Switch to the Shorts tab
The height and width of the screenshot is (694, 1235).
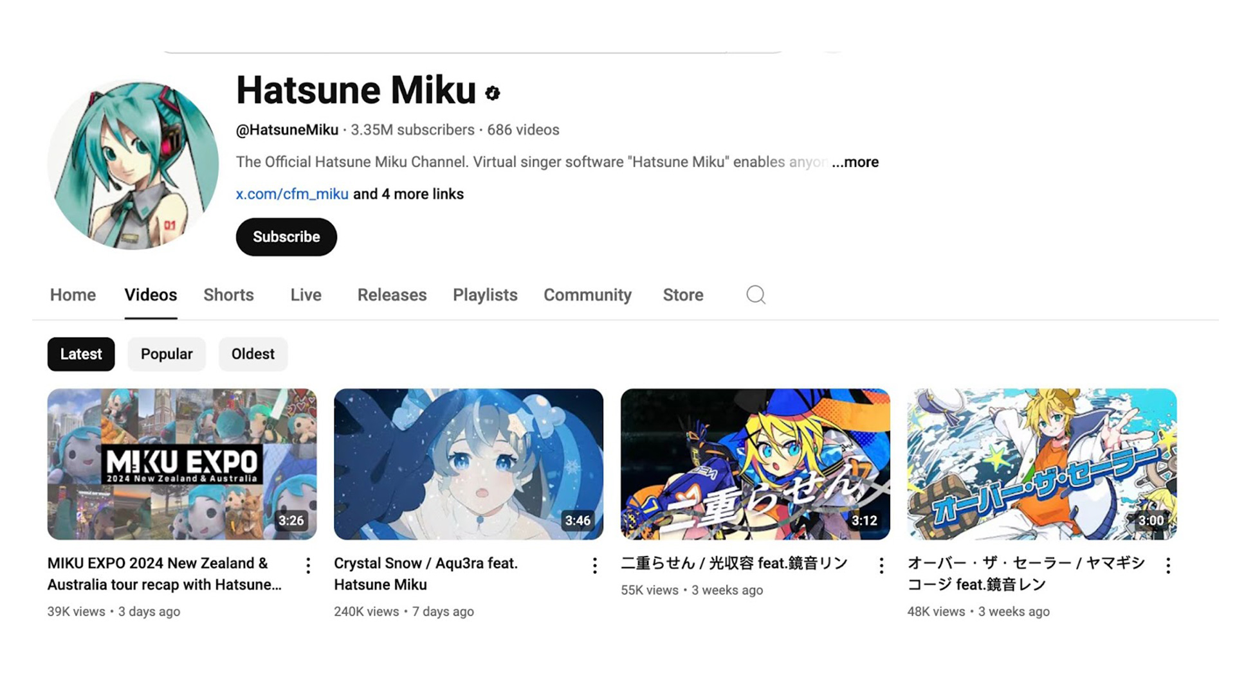click(x=228, y=295)
